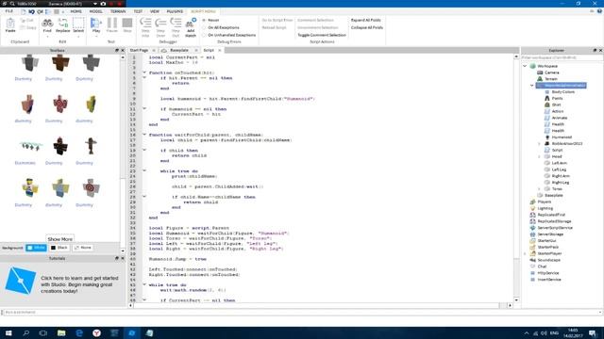Click the Tutorials get started link
Screen dimensions: 604x339
click(x=79, y=284)
